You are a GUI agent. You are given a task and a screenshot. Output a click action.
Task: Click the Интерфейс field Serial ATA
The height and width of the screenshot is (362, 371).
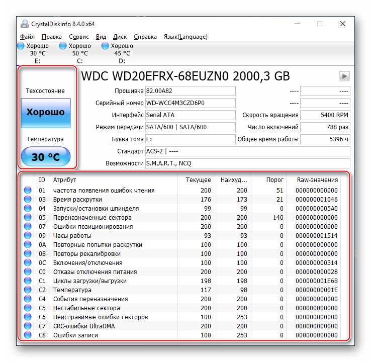190,115
